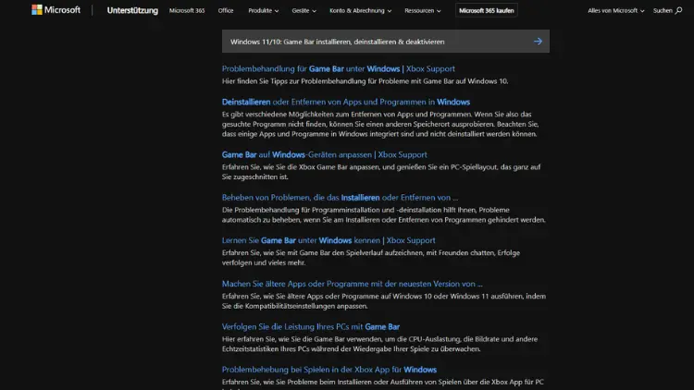Expand the Ressourcen dropdown menu
Image resolution: width=694 pixels, height=390 pixels.
(x=423, y=10)
